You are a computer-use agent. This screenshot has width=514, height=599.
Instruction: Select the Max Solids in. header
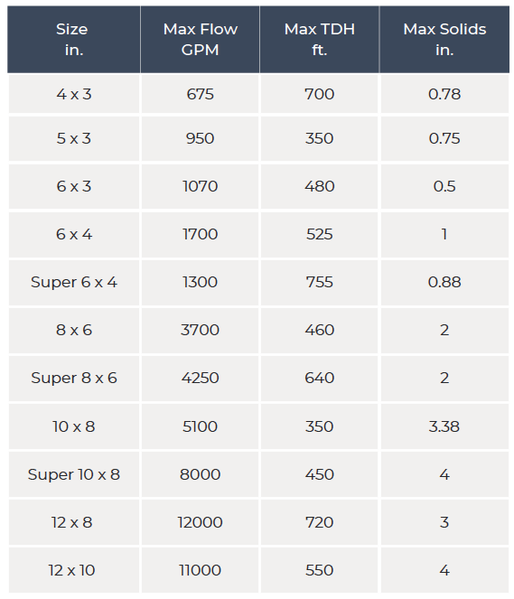pos(444,40)
